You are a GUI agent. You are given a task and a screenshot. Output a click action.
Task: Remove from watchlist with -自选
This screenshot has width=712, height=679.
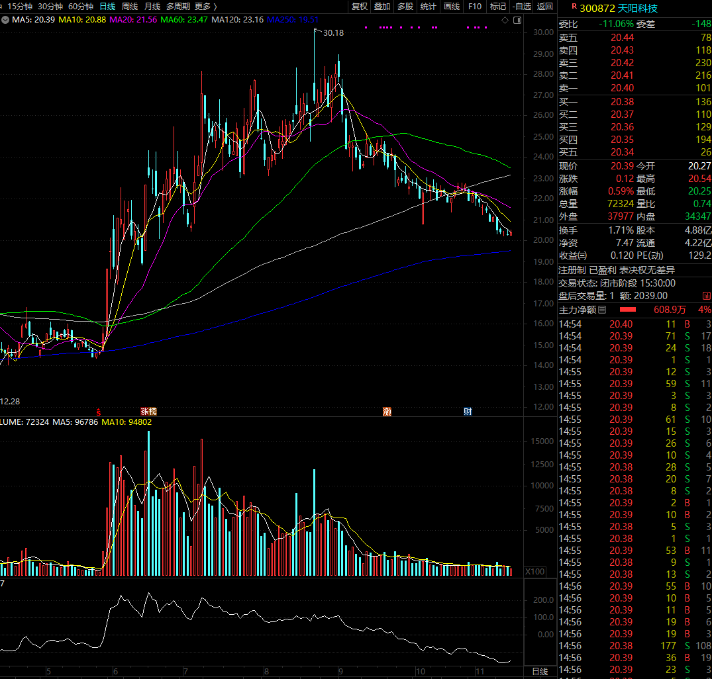point(521,7)
